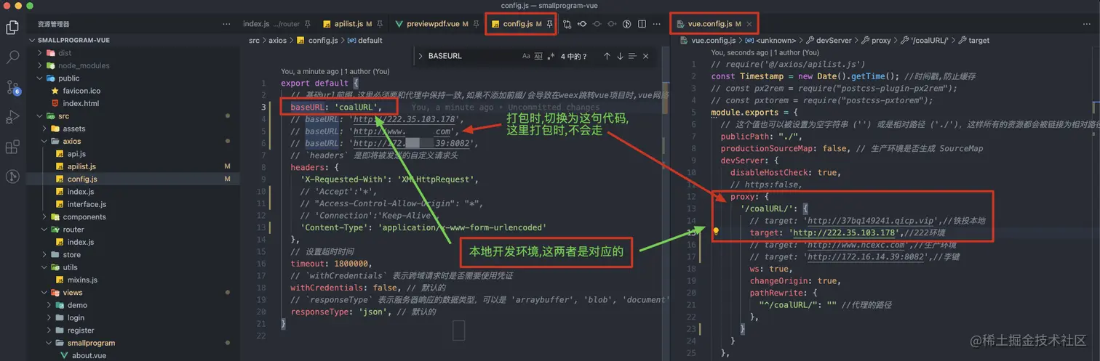1100x361 pixels.
Task: Go to next find match
Action: (620, 56)
